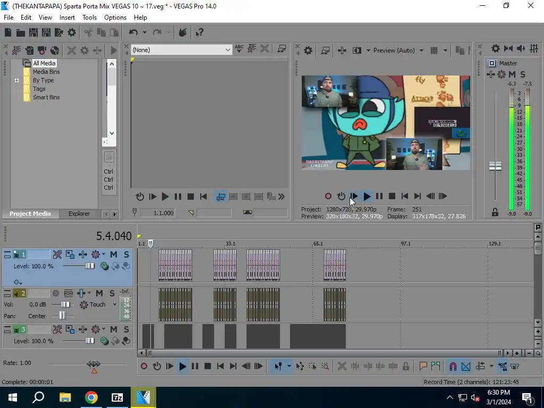Screen dimensions: 544x408
Task: Arm track 2 for record
Action: [55, 293]
